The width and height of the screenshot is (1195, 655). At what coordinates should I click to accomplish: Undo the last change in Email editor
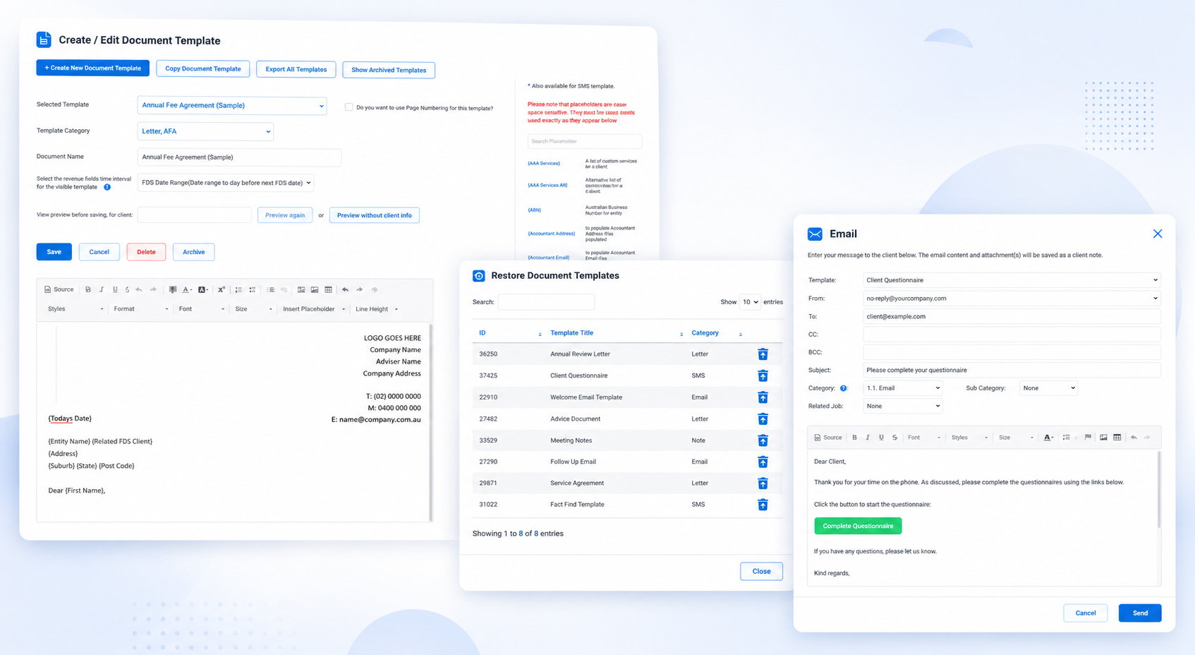[x=1134, y=438]
